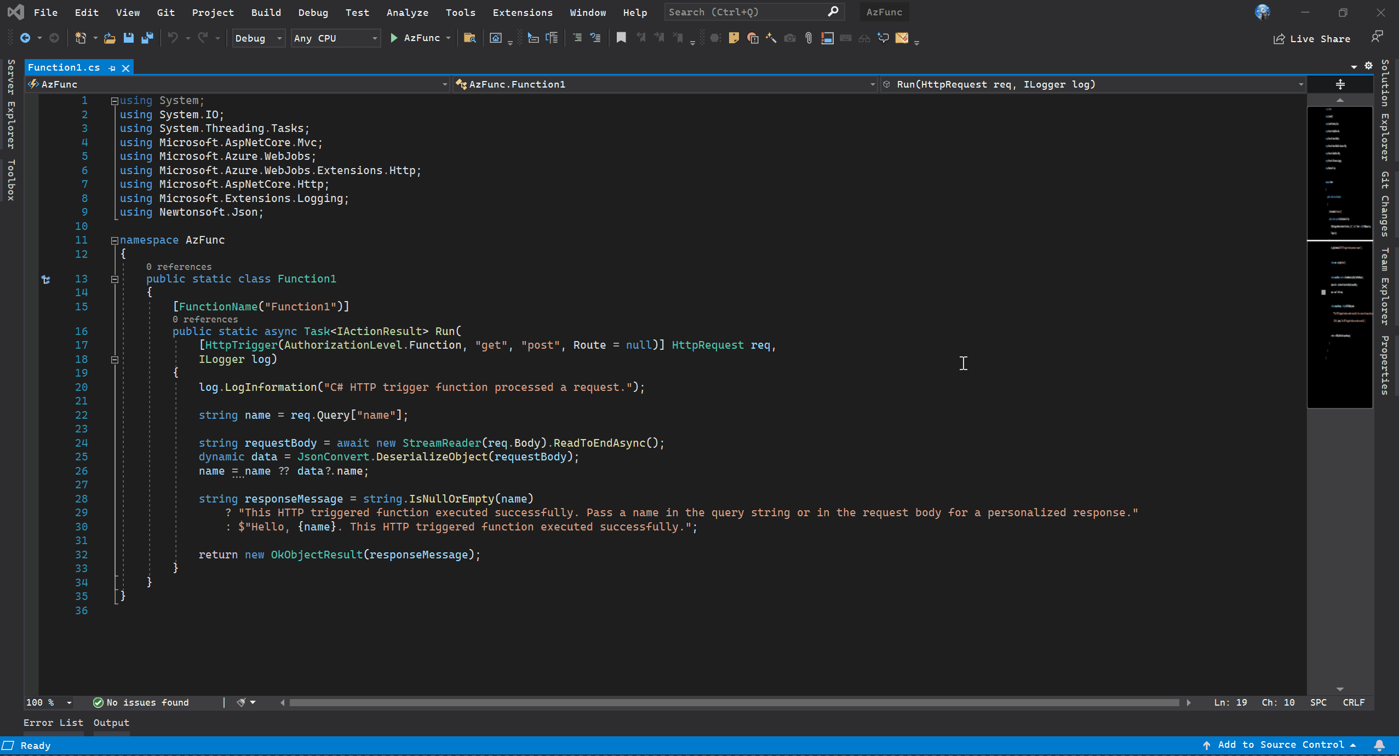Collapse the Run method outlining block
The width and height of the screenshot is (1399, 756).
[x=114, y=360]
